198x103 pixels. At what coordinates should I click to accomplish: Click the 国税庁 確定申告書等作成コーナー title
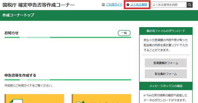38,5
